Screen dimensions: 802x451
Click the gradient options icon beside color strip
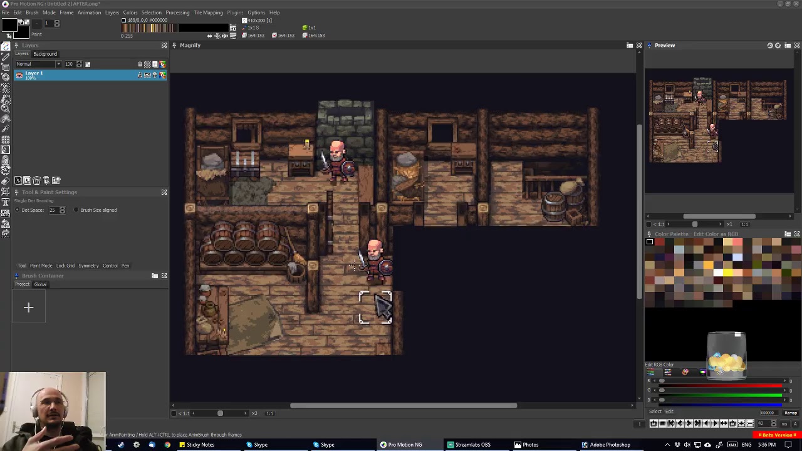pyautogui.click(x=233, y=28)
